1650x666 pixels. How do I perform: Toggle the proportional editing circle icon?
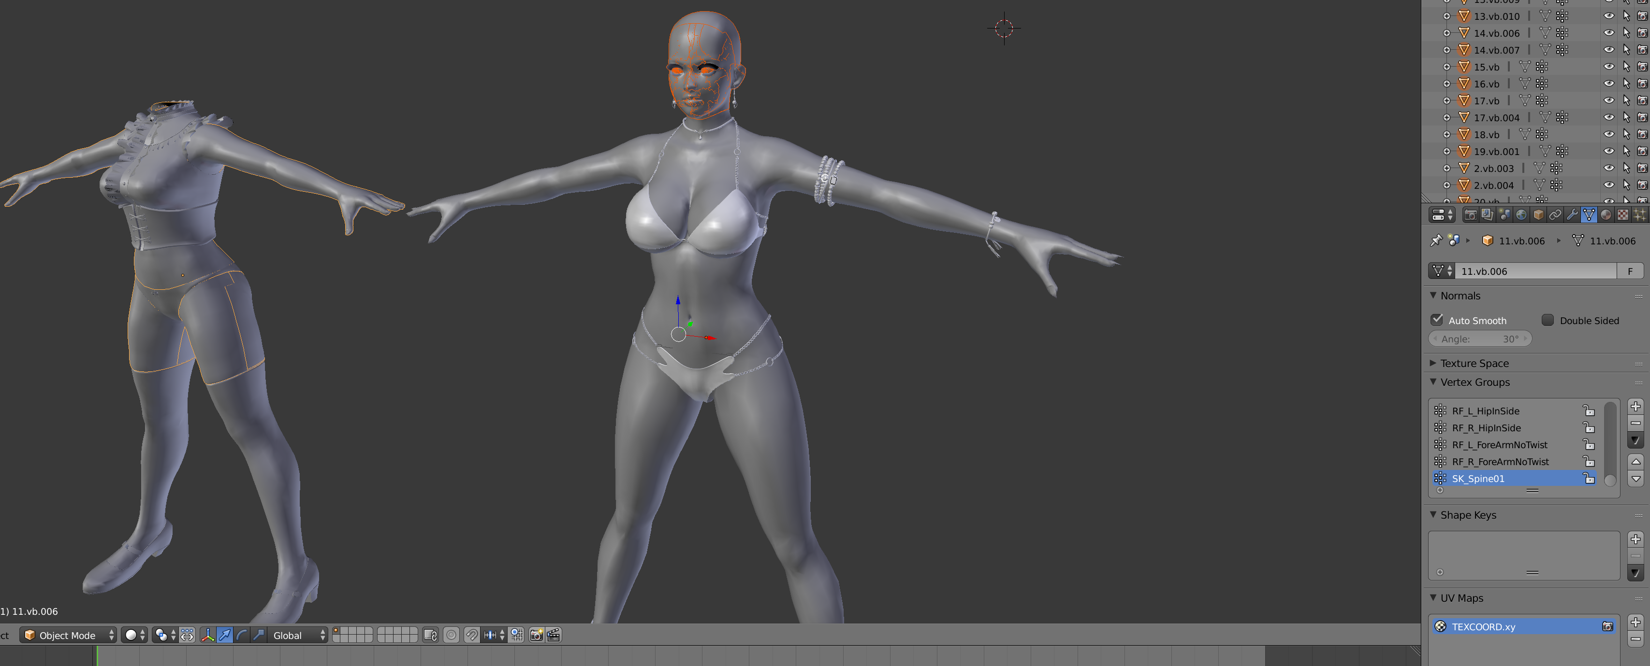(451, 635)
